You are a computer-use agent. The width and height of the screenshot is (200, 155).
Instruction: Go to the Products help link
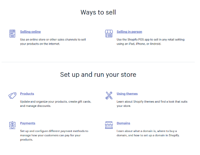pyautogui.click(x=27, y=94)
